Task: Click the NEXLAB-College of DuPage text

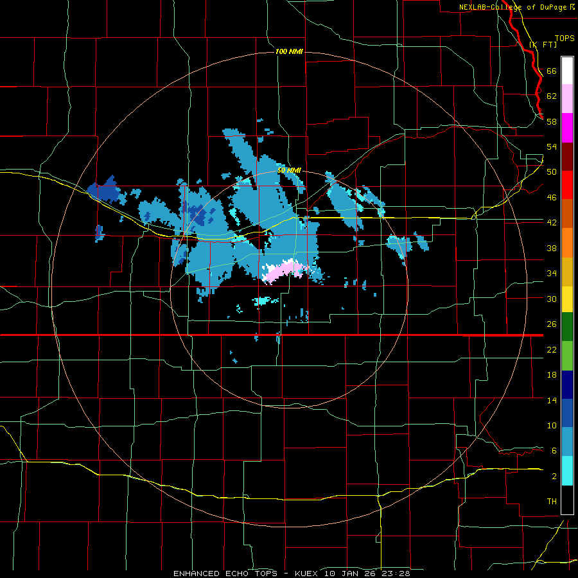Action: tap(513, 7)
